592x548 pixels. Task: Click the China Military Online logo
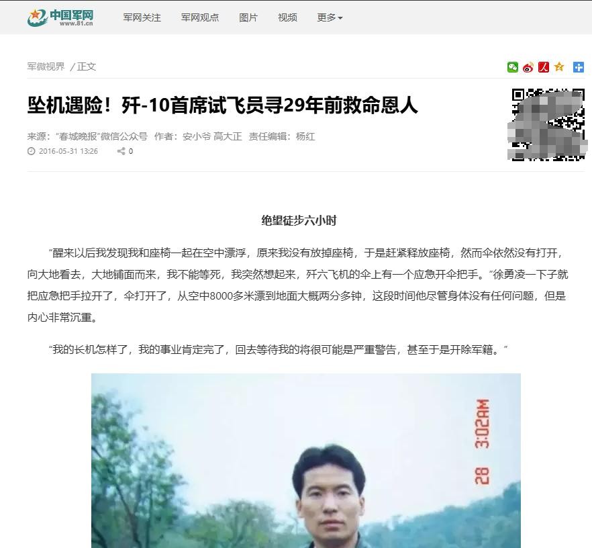pyautogui.click(x=60, y=17)
